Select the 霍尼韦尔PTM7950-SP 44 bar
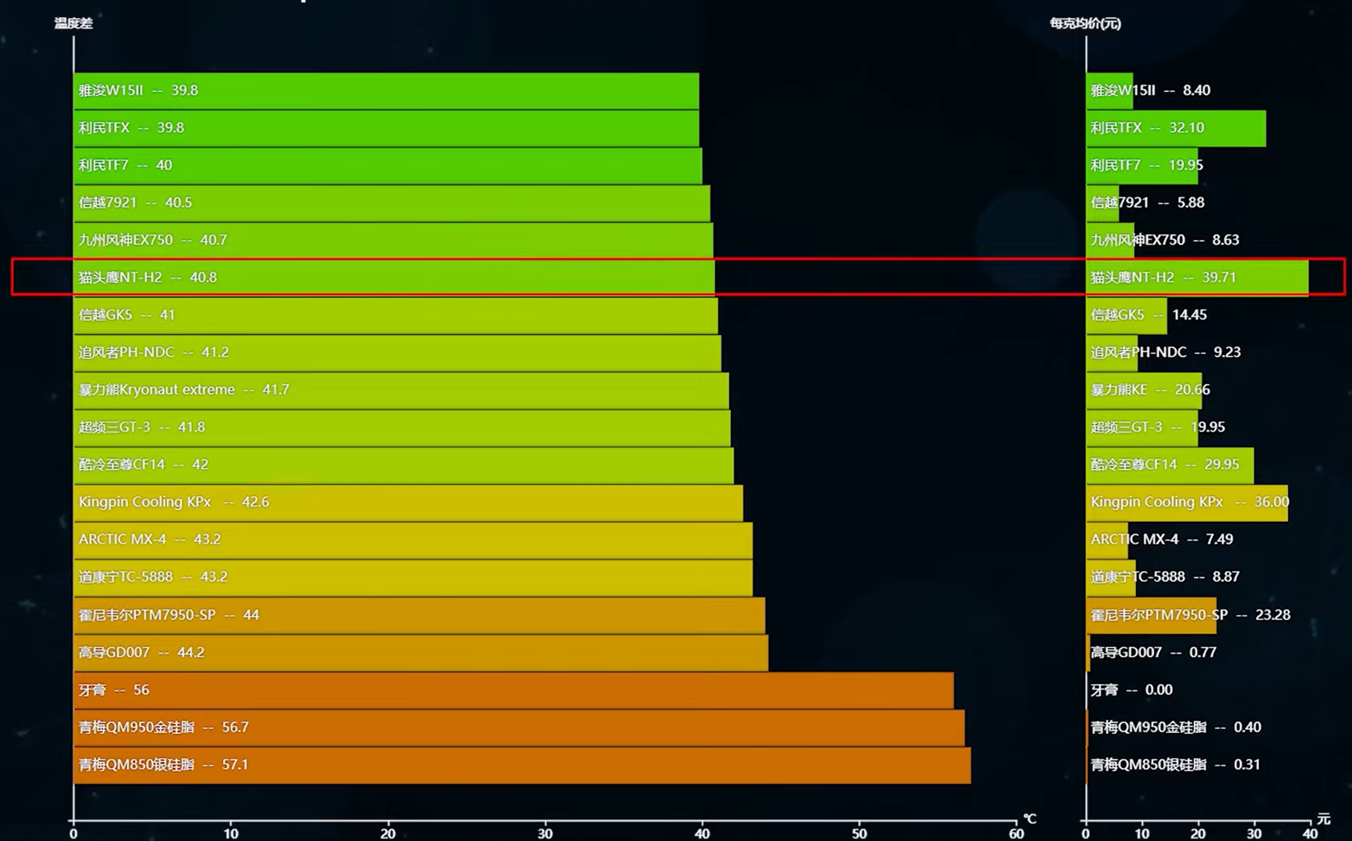 (x=419, y=615)
